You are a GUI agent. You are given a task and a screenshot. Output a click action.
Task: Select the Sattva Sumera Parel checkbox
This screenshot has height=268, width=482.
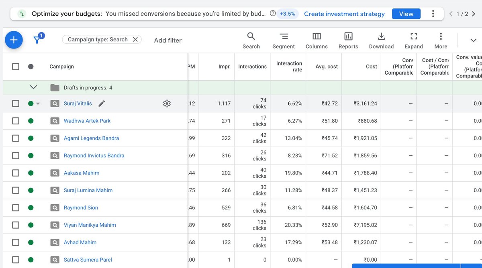coord(15,260)
